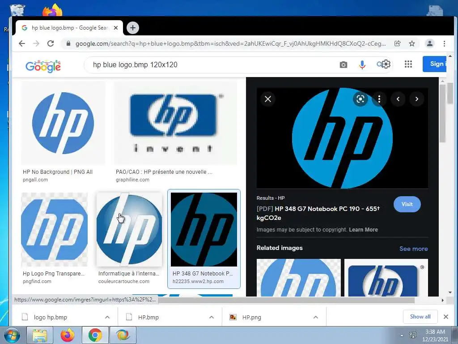
Task: Open the Chrome profile avatar icon
Action: pyautogui.click(x=430, y=43)
